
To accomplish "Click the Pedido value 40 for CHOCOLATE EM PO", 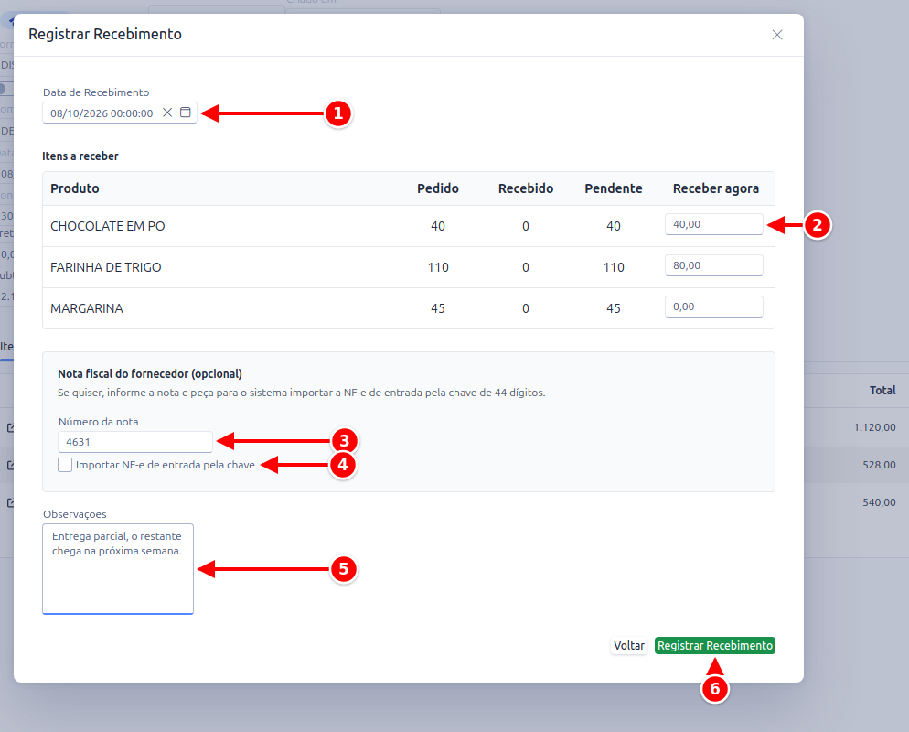I will click(438, 226).
